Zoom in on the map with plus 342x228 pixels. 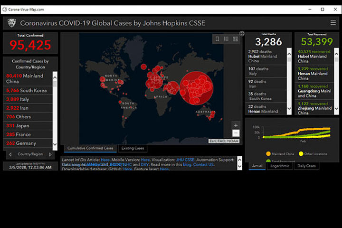(236, 125)
